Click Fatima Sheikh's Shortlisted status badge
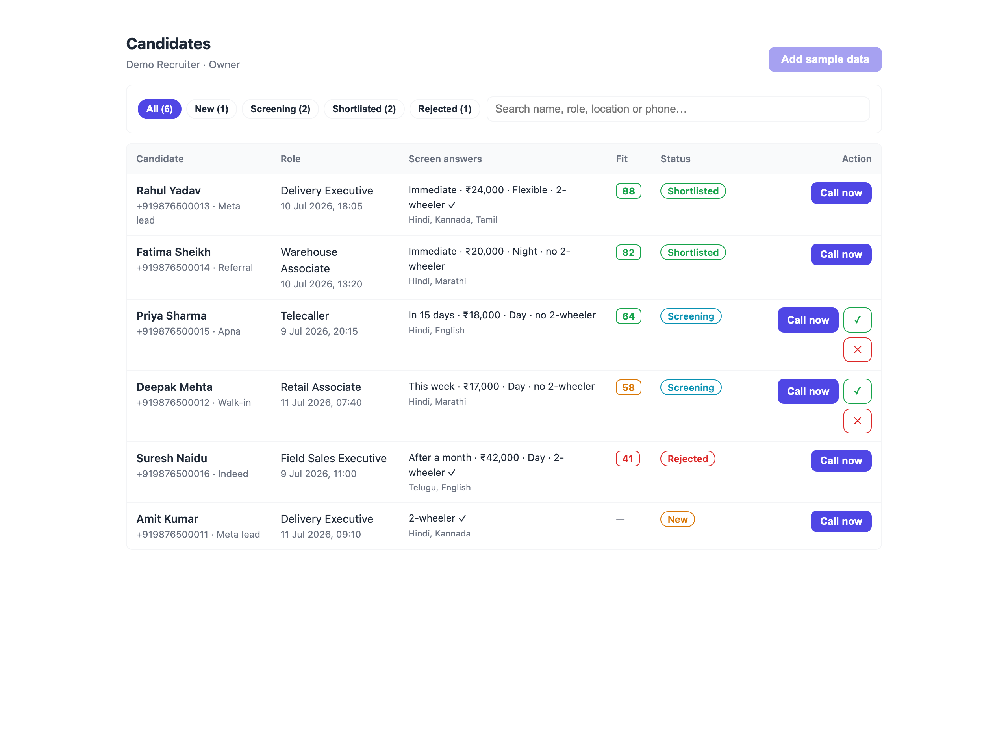This screenshot has width=1008, height=740. pyautogui.click(x=693, y=252)
